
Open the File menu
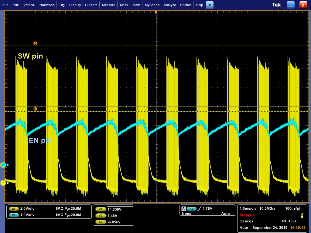[x=5, y=5]
